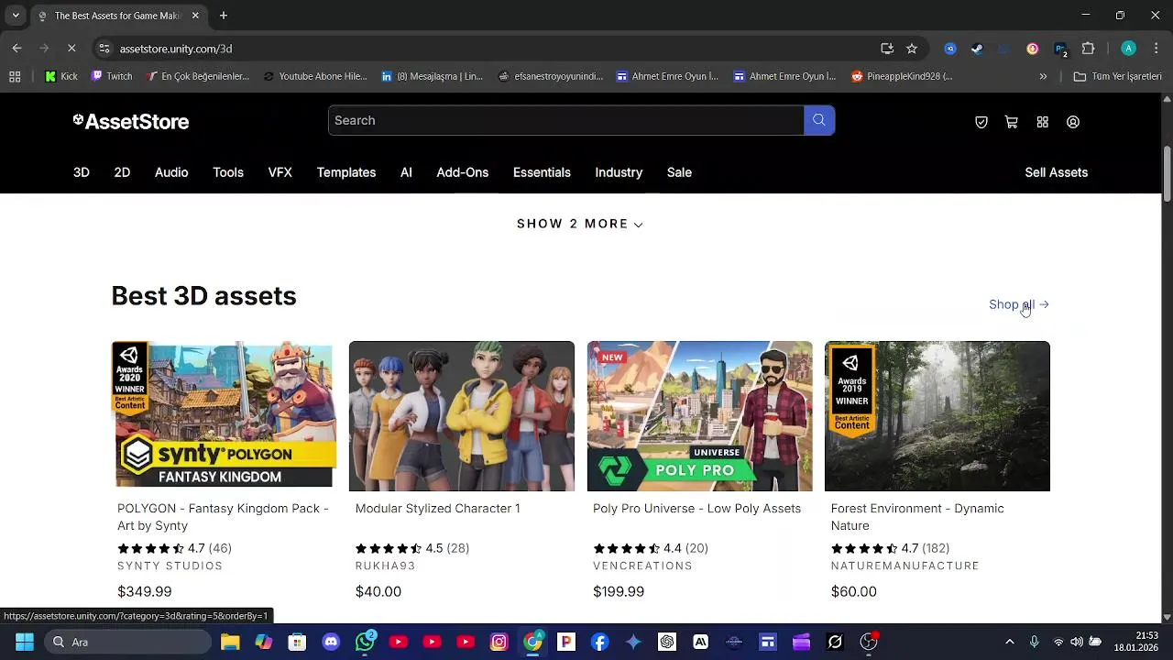Image resolution: width=1173 pixels, height=660 pixels.
Task: Open the 2D category menu
Action: (x=122, y=172)
